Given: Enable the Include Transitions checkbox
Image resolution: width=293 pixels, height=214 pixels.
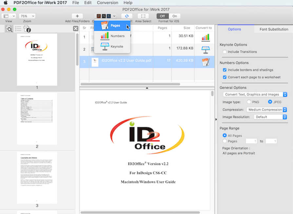Looking at the screenshot, I should (225, 52).
